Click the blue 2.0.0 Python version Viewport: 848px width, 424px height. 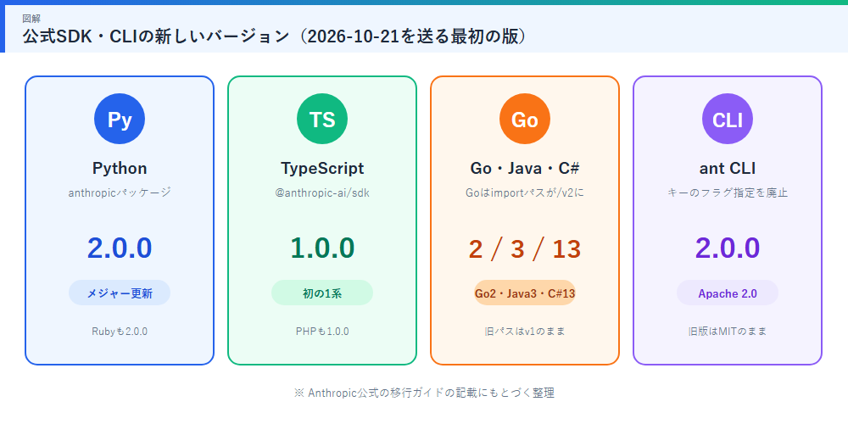120,248
